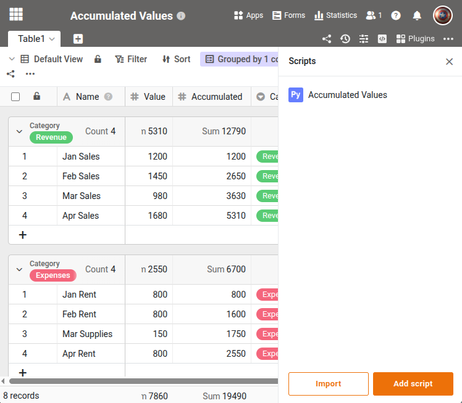Add a row to the Revenue group
The width and height of the screenshot is (462, 403).
point(23,235)
